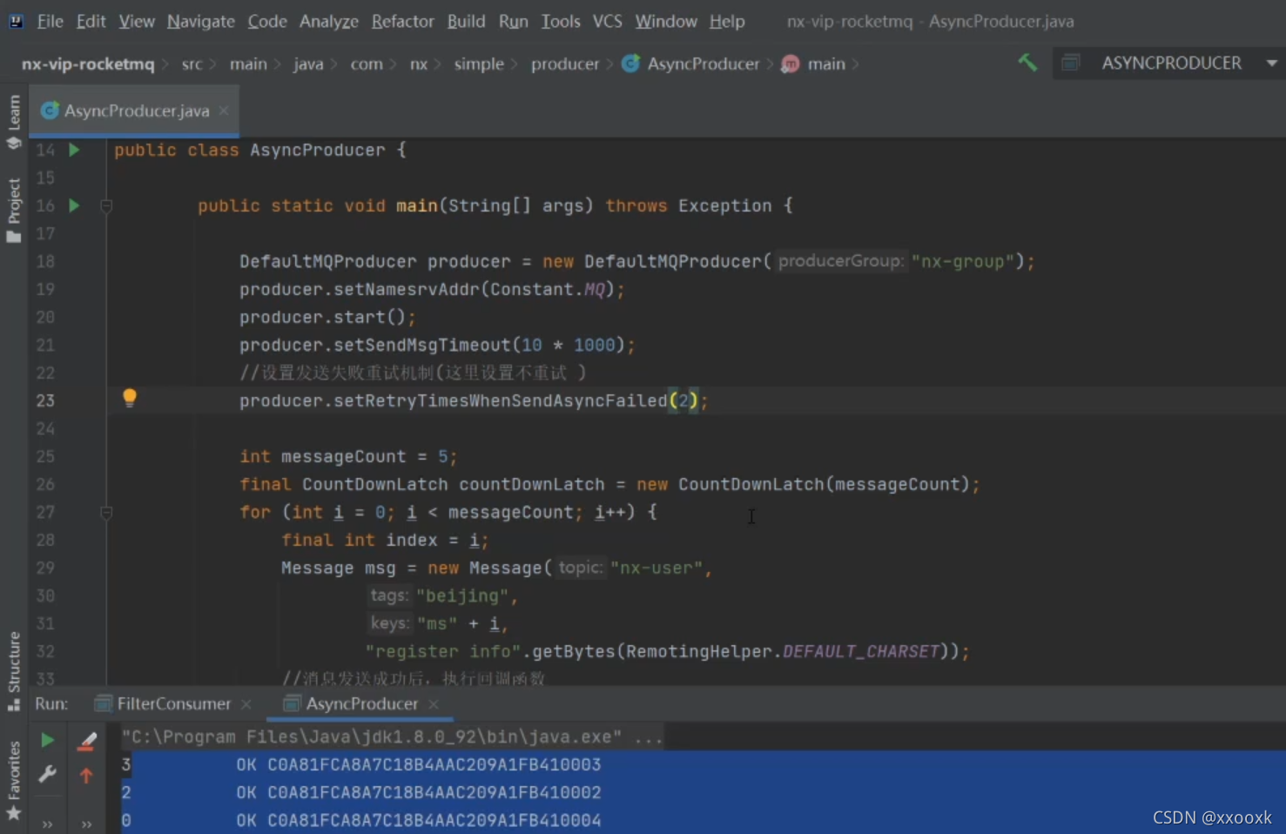Screen dimensions: 1286x834
Task: Click the IntelliJ app icon in title bar
Action: pos(16,21)
